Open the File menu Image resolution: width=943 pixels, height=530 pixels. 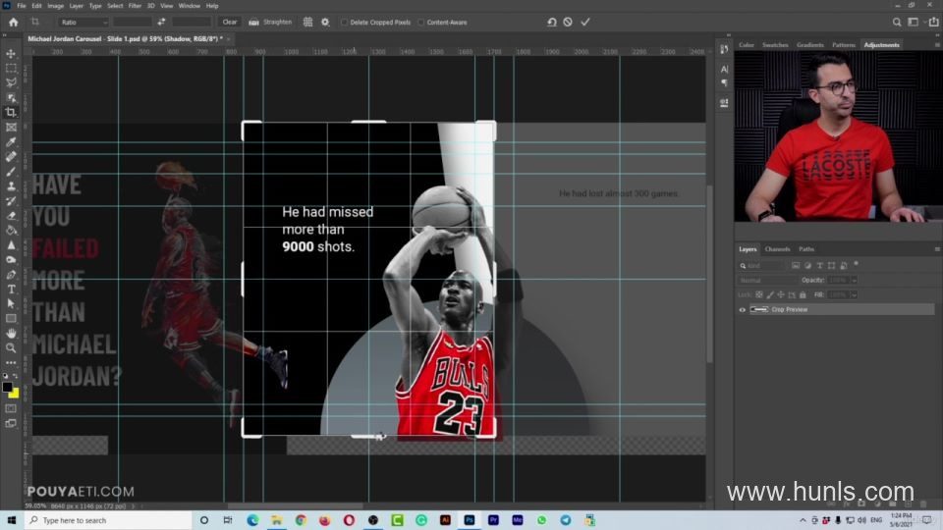click(21, 6)
